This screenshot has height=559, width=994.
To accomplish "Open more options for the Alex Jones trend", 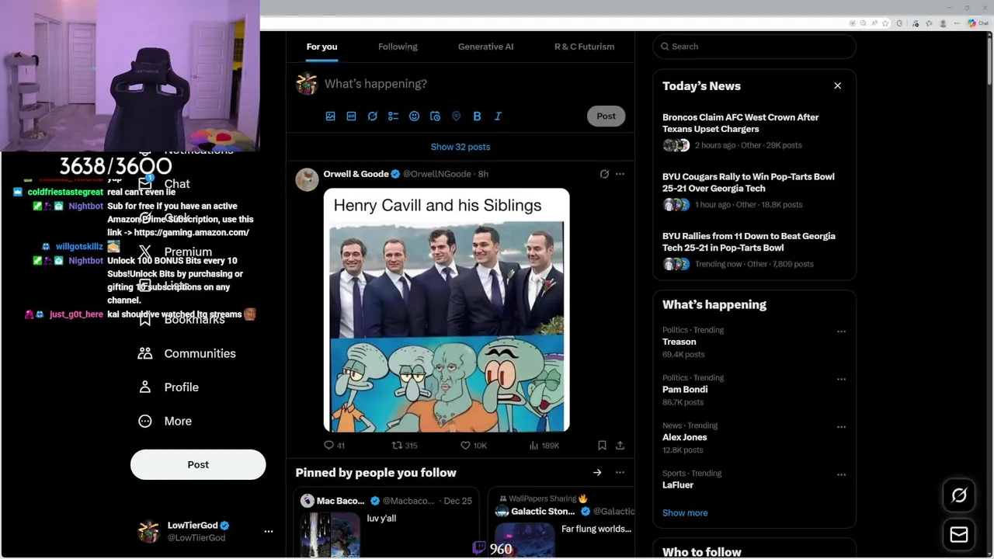I will [841, 427].
